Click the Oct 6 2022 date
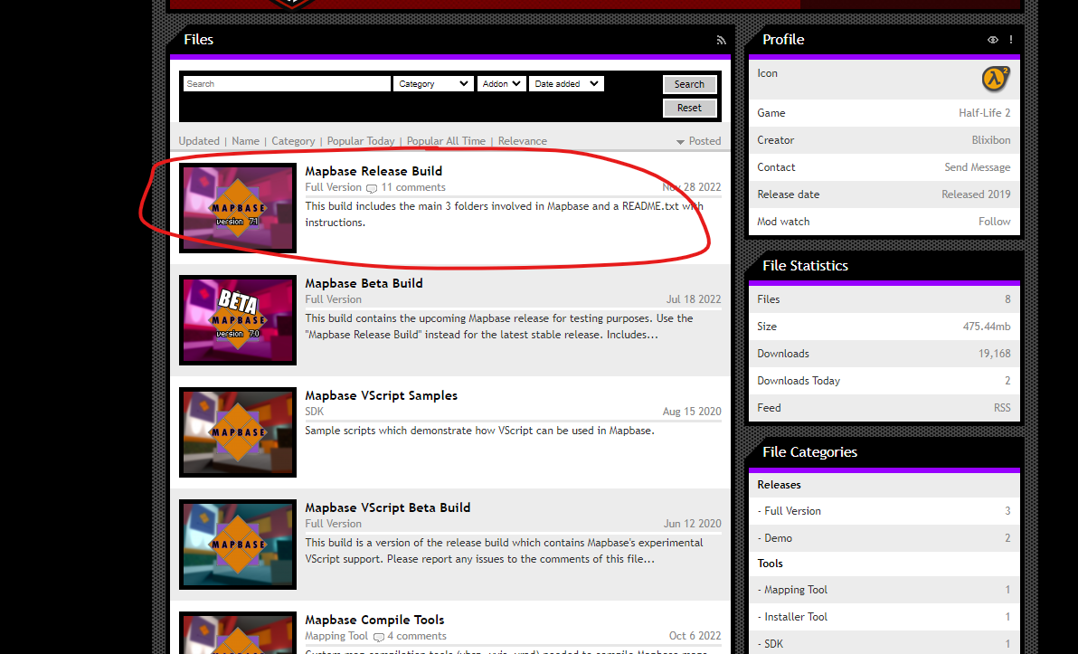 pos(695,636)
